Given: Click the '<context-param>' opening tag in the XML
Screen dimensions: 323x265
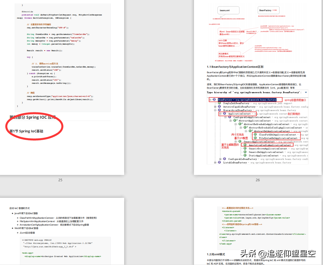Looking at the screenshot, I should (x=231, y=211).
